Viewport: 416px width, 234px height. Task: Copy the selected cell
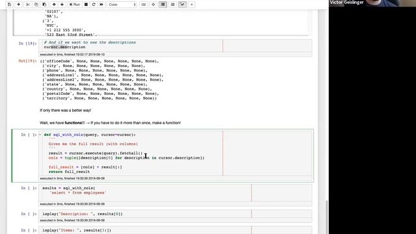coord(36,5)
